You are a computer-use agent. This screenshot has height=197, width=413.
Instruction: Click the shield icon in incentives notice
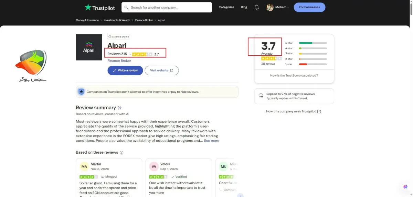coord(81,92)
